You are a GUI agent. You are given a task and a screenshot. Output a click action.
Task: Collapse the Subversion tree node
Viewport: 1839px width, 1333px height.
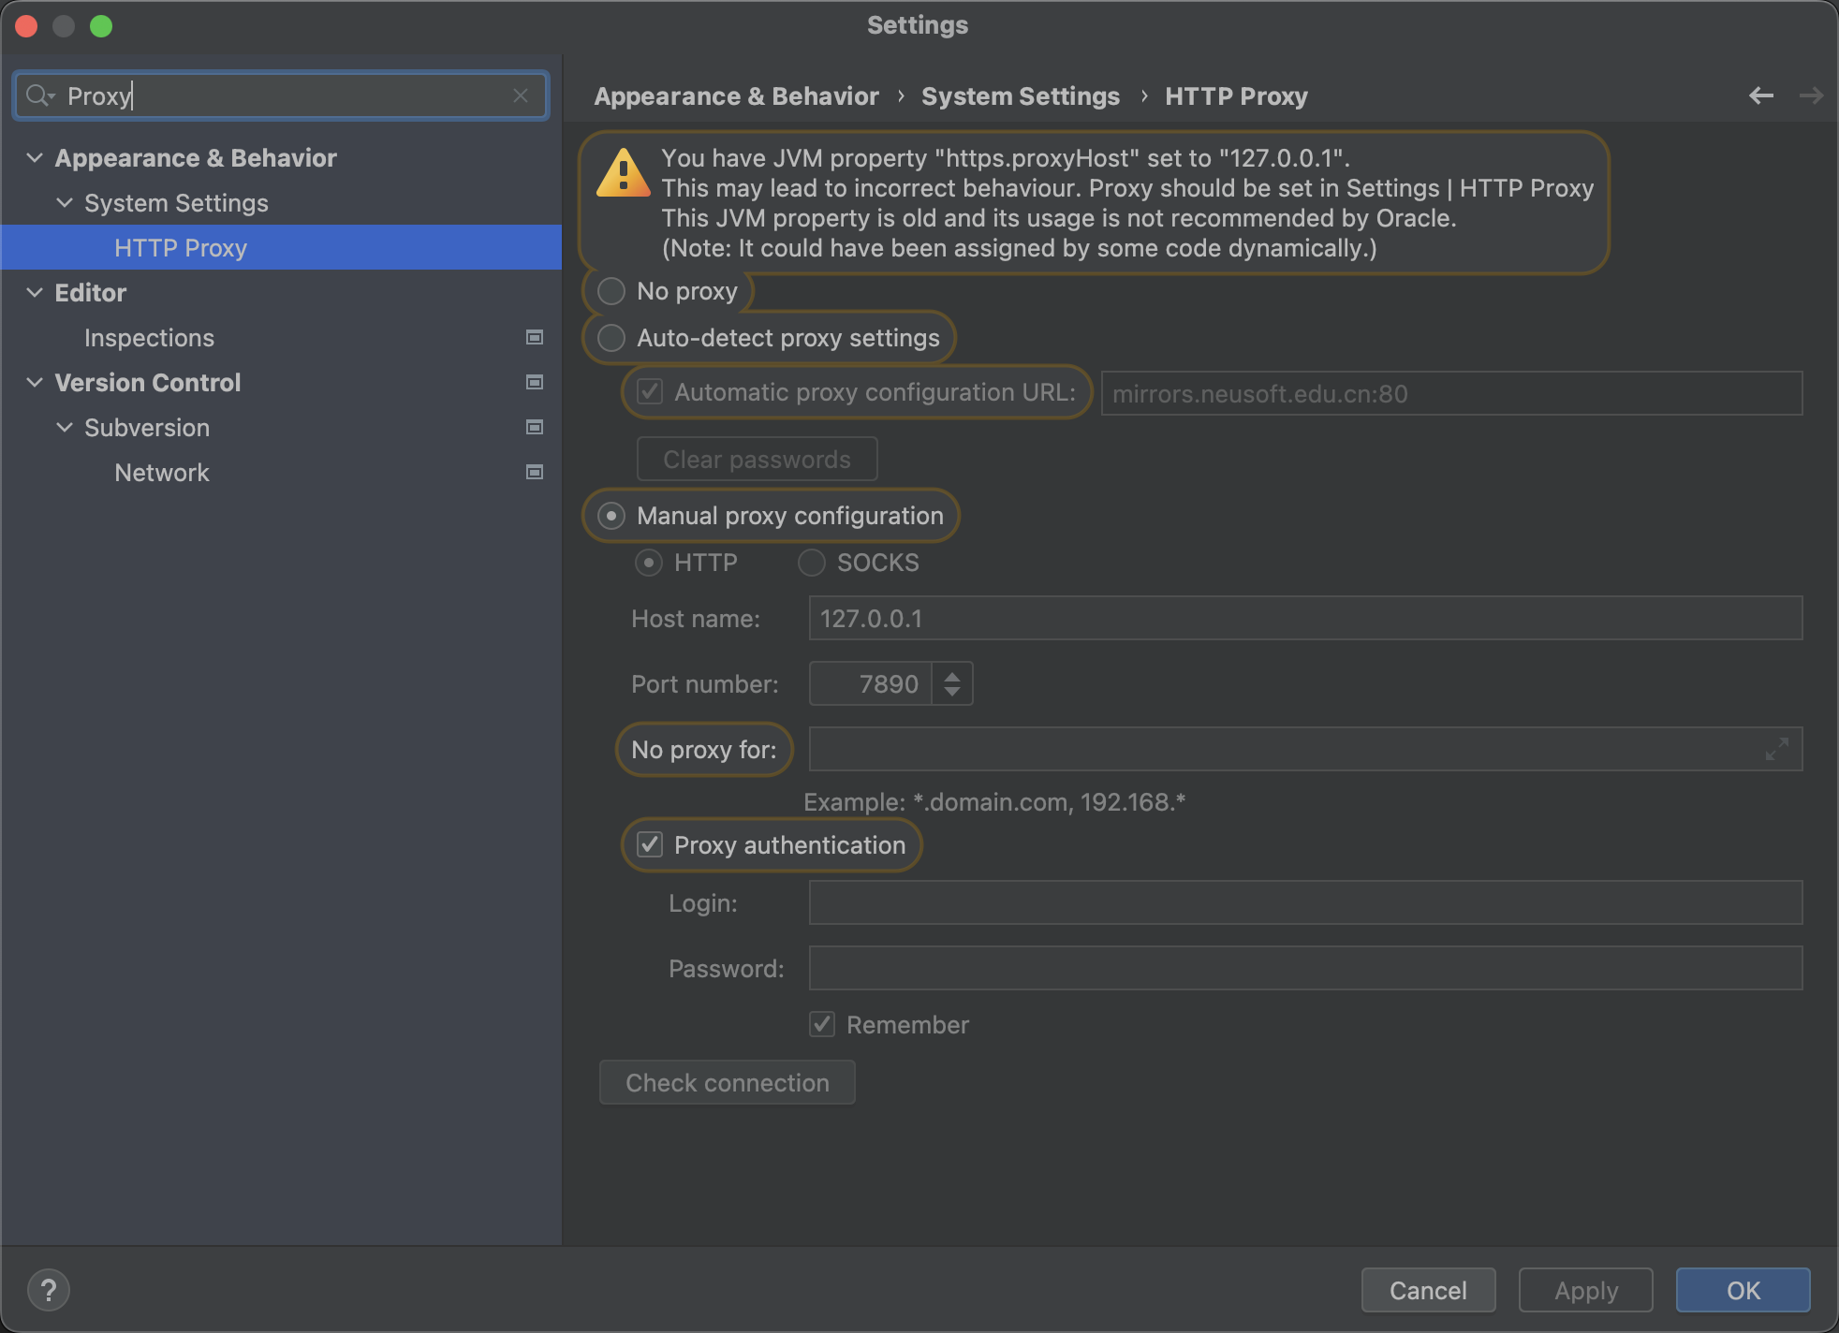65,427
